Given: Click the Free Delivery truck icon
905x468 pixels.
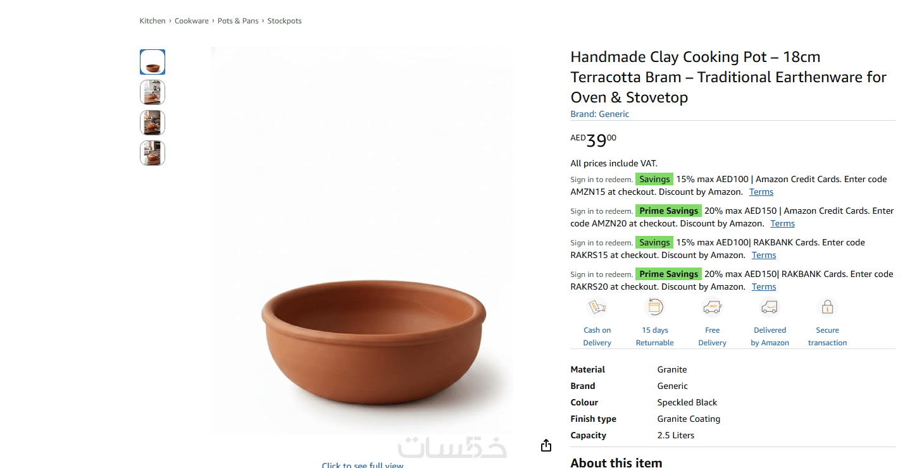Looking at the screenshot, I should [712, 308].
